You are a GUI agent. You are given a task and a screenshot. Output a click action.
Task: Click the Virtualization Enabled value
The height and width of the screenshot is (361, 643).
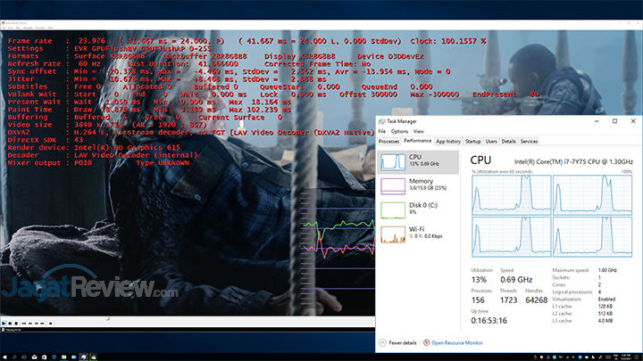coord(606,299)
